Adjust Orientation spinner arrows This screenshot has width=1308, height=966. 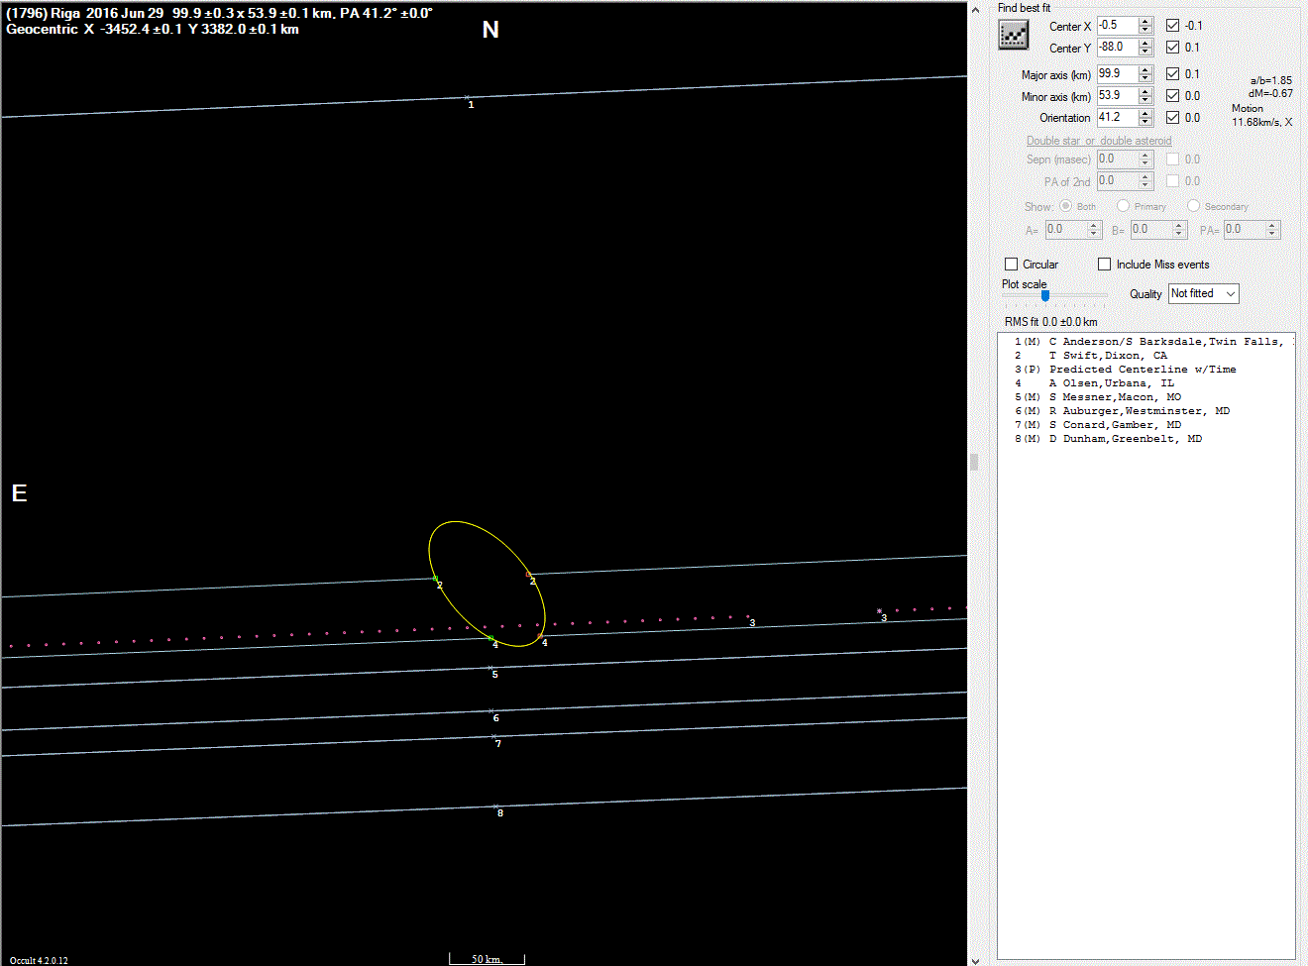click(1145, 118)
